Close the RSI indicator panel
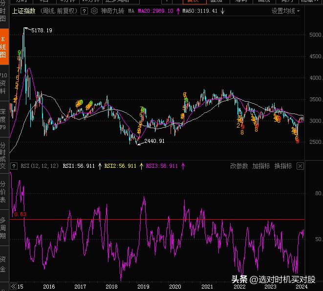Image resolution: width=323 pixels, height=291 pixels. pyautogui.click(x=300, y=166)
